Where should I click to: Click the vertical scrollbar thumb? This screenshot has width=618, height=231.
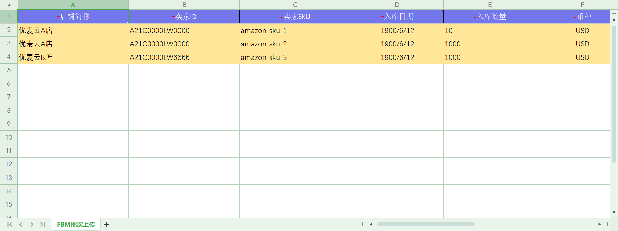(x=614, y=94)
